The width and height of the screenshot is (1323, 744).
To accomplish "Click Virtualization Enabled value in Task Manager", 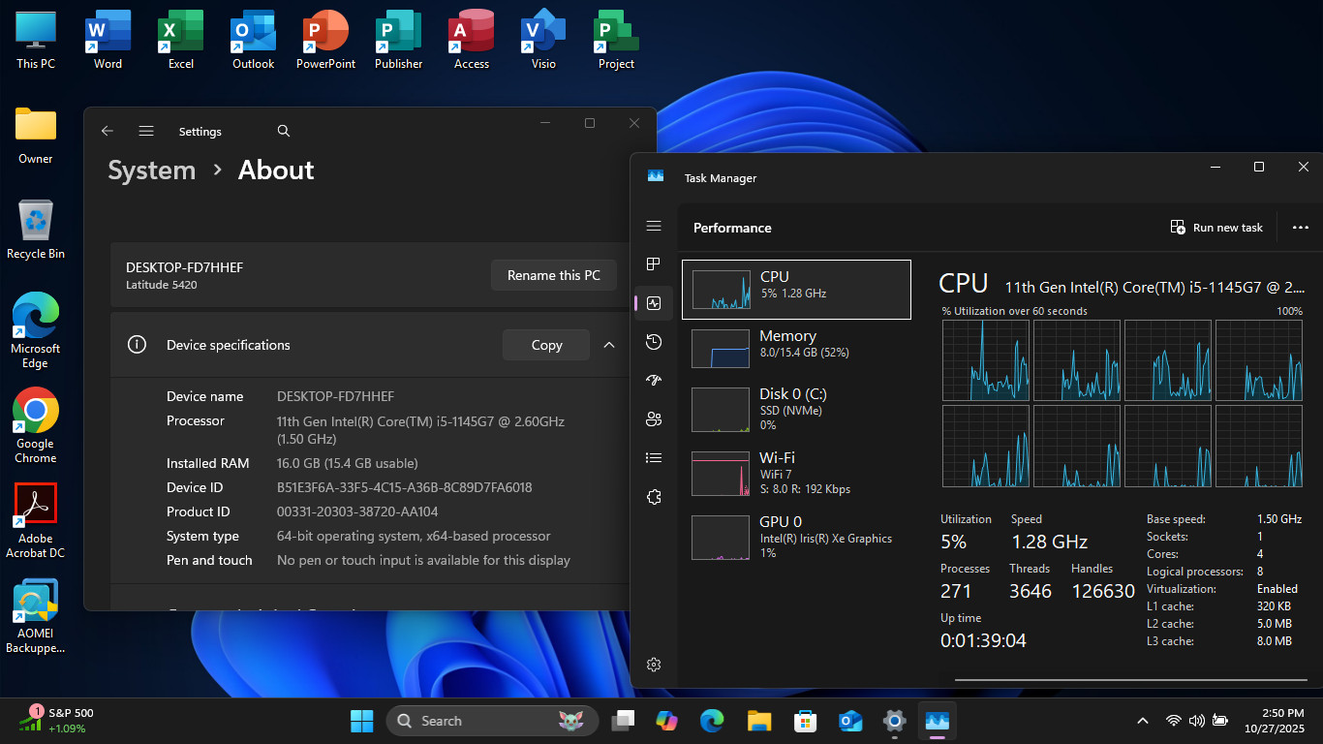I will pyautogui.click(x=1277, y=589).
